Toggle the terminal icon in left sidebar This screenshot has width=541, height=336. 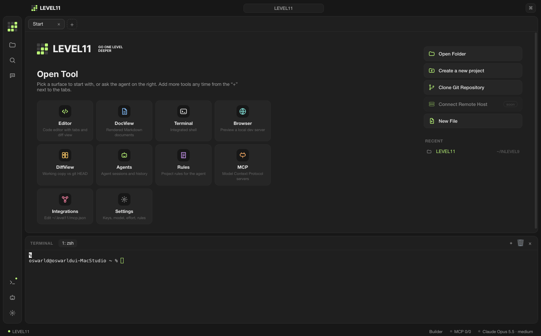12,282
